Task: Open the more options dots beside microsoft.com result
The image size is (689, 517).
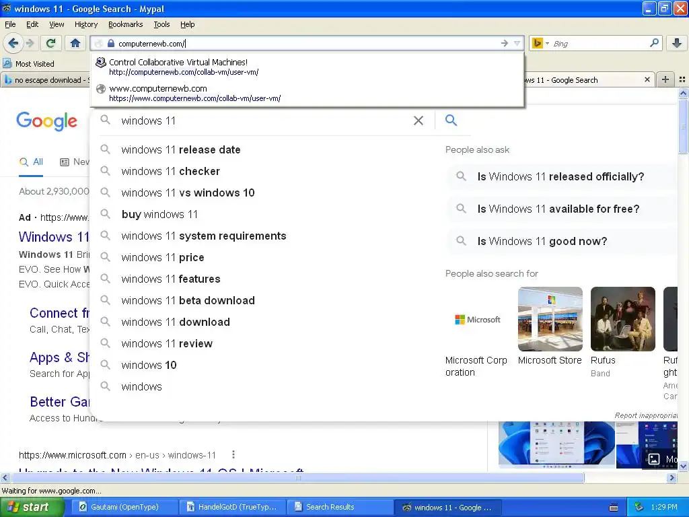Action: (233, 454)
